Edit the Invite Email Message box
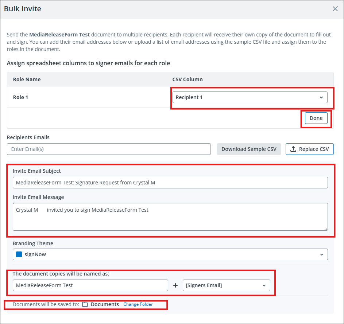 (170, 217)
